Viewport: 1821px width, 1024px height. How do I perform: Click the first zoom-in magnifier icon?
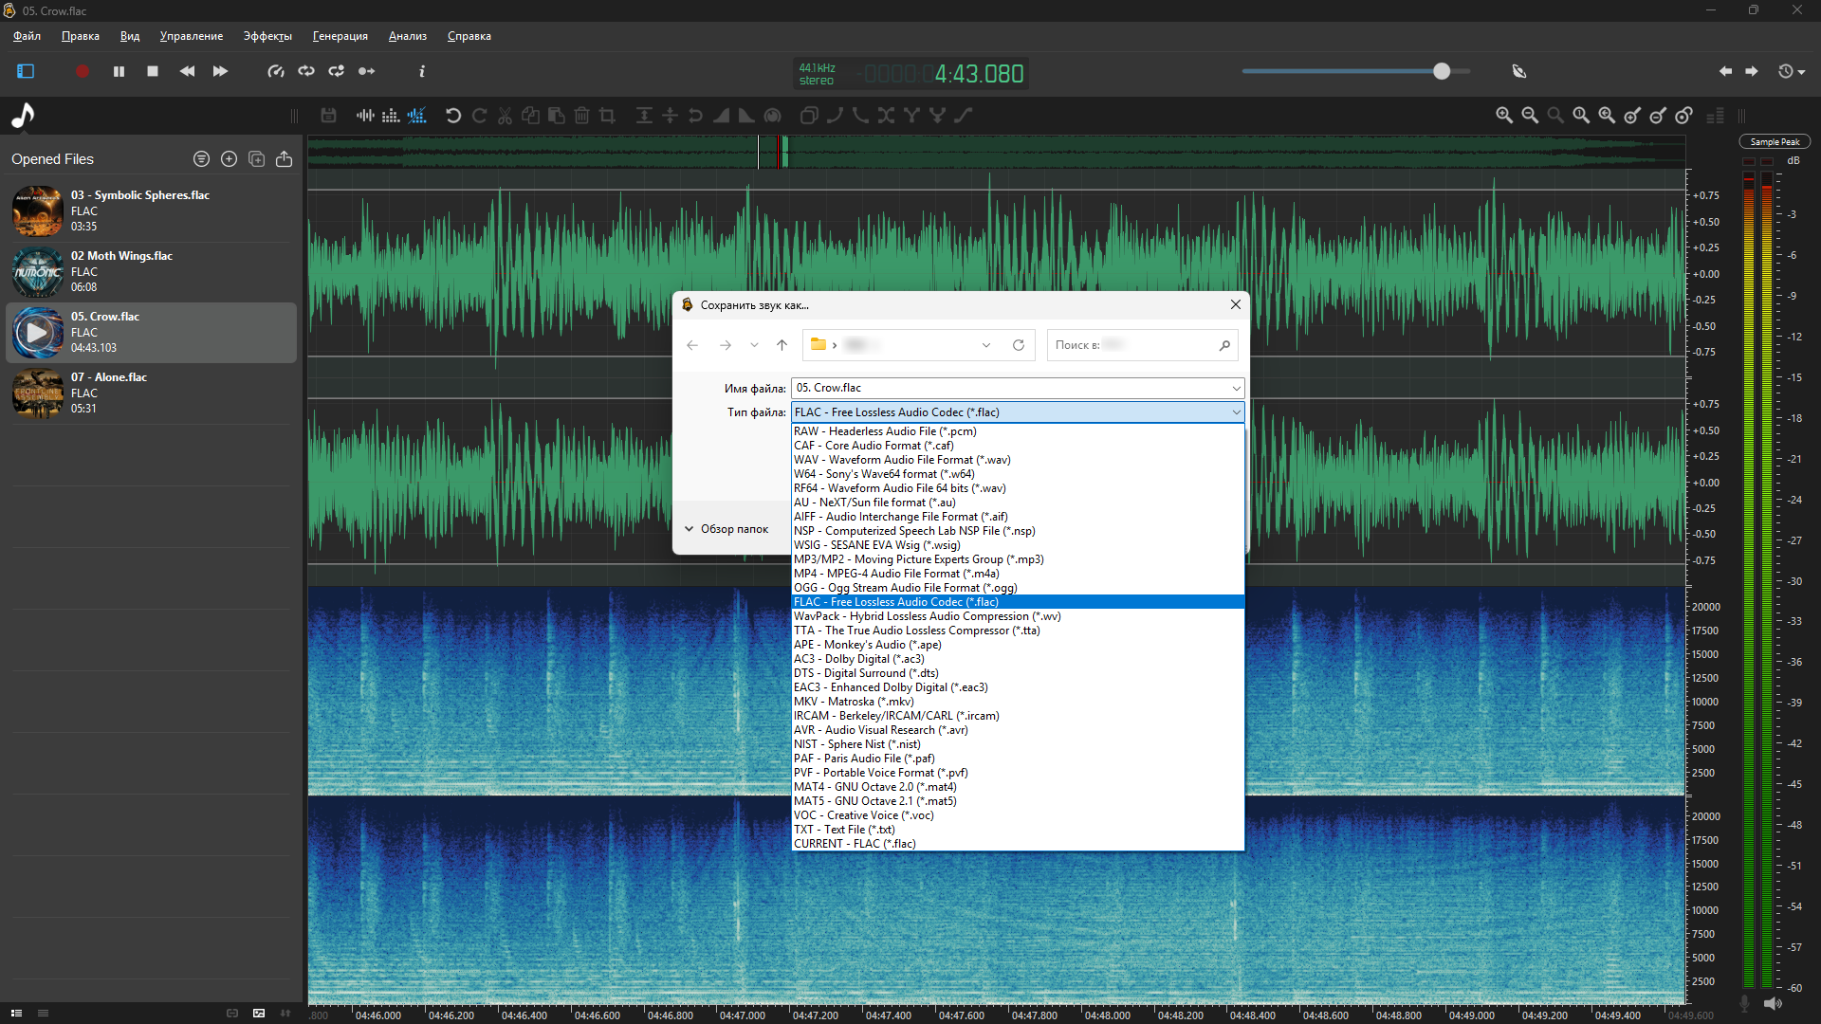(1504, 116)
